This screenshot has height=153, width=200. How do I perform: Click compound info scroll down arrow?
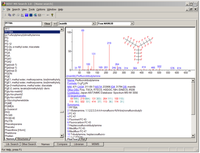tap(193, 136)
